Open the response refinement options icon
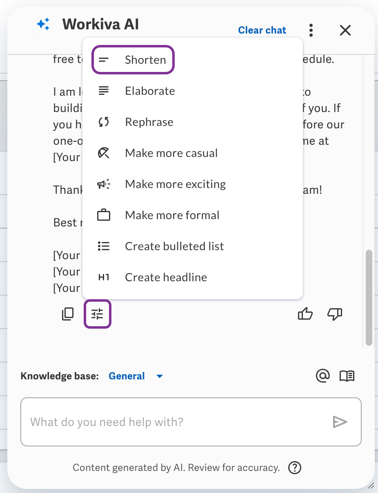378x493 pixels. click(97, 314)
